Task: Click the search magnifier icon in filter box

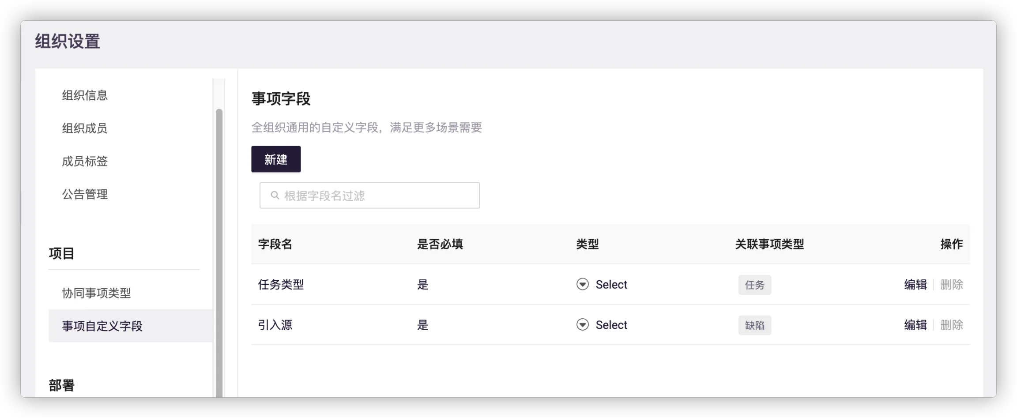Action: coord(275,196)
